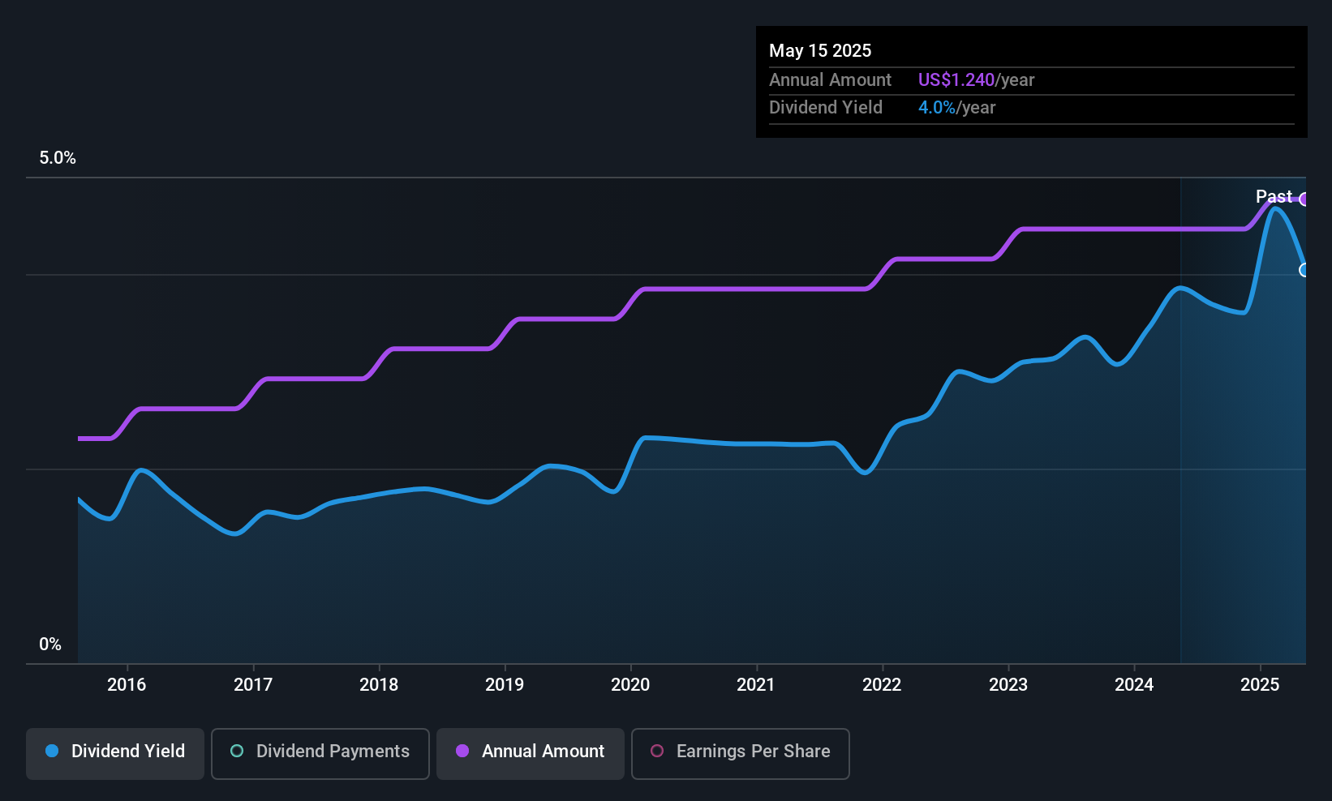Click the May 15 2025 tooltip date

(820, 50)
